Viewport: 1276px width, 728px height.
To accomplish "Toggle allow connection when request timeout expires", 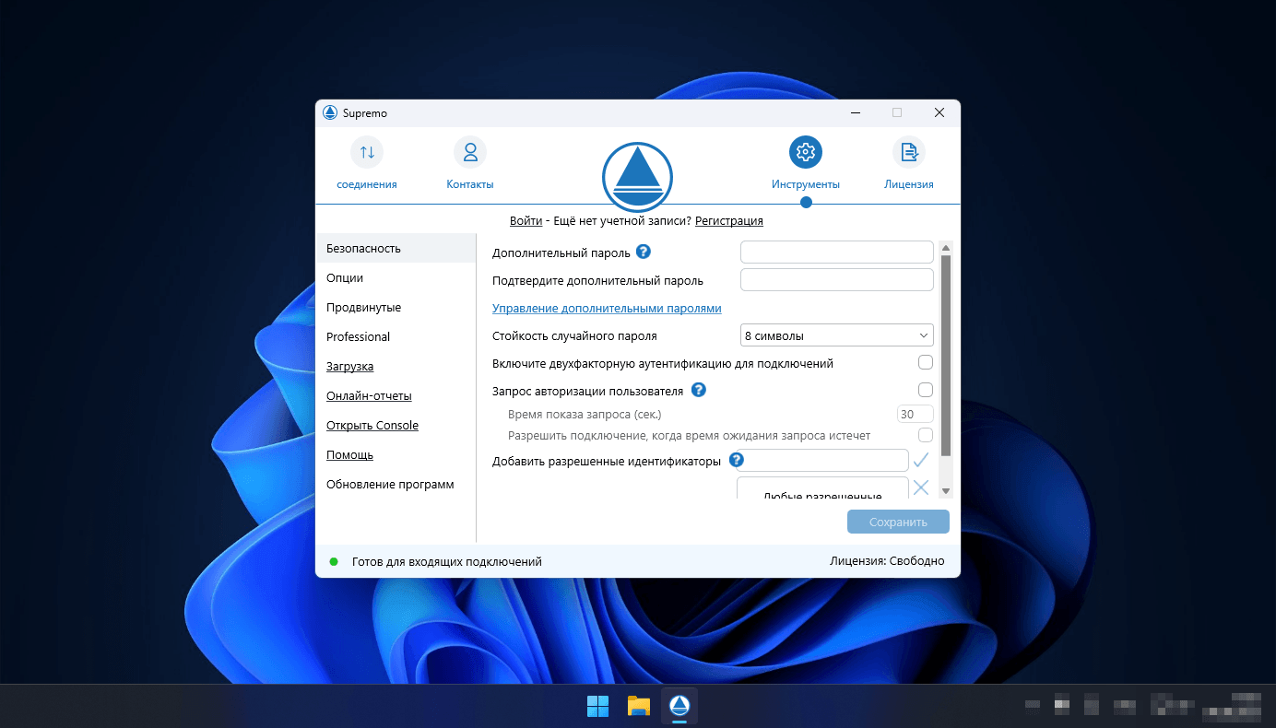I will [926, 434].
